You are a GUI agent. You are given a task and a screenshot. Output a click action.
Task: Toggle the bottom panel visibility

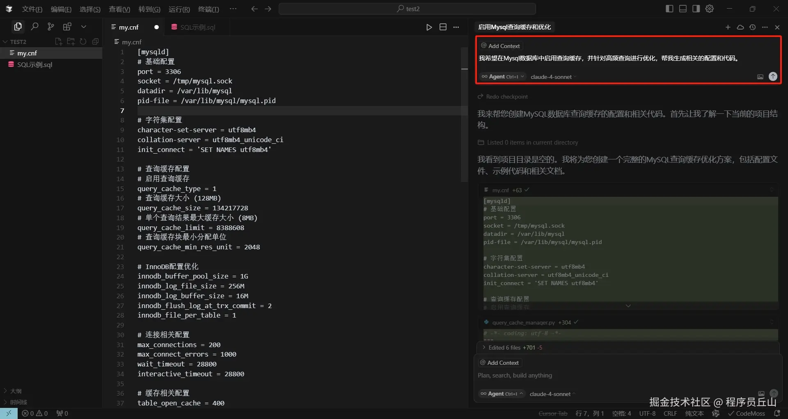pyautogui.click(x=683, y=9)
